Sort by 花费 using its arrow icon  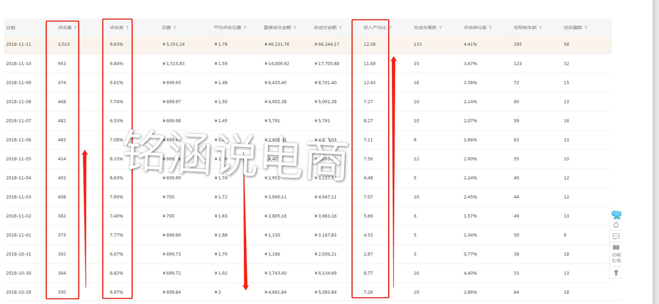coord(175,28)
